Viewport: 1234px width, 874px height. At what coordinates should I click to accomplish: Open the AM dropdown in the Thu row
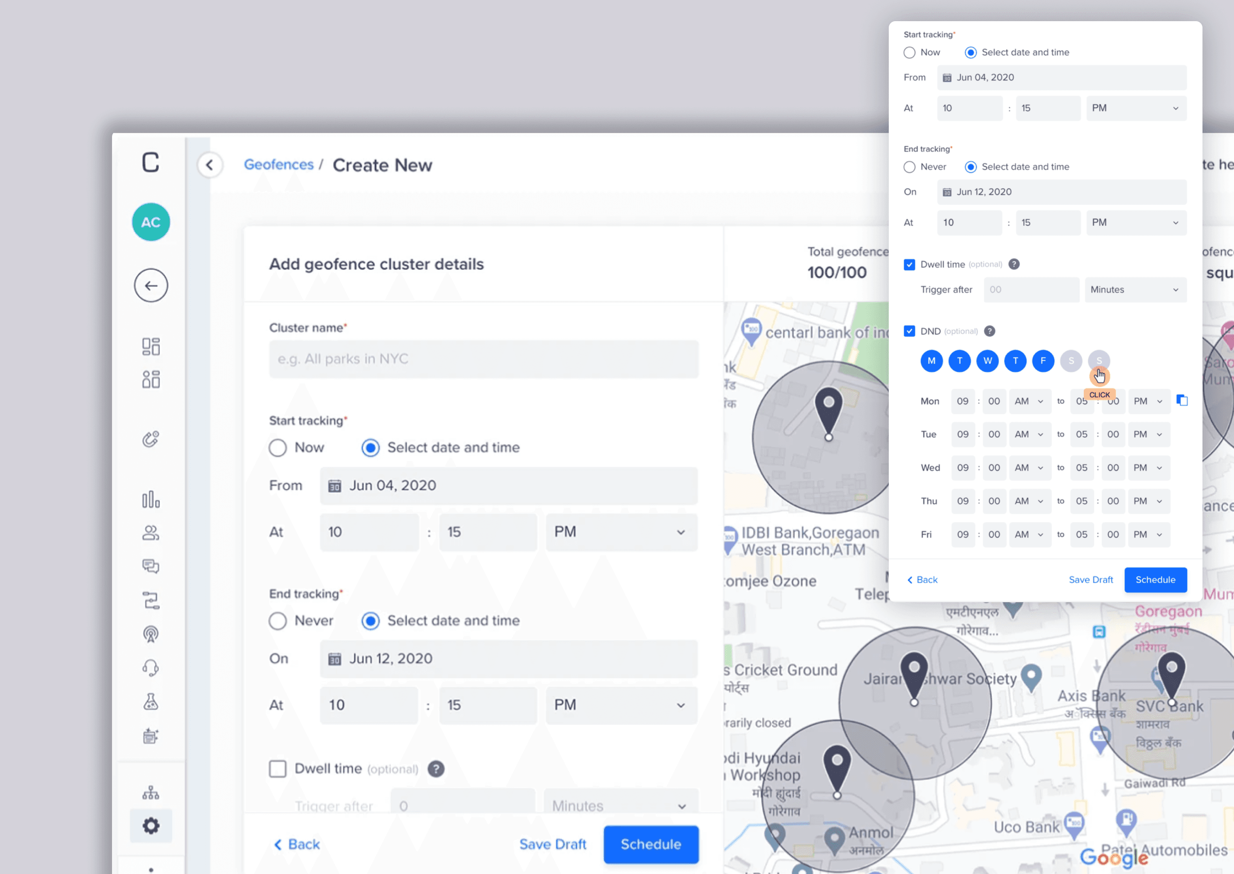(x=1029, y=501)
